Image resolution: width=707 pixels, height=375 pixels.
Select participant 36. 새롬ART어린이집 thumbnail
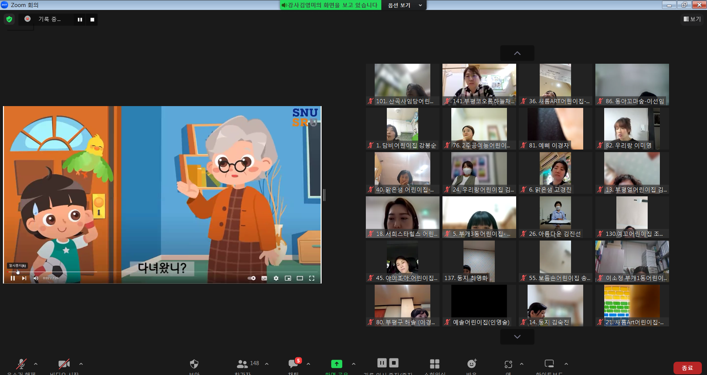pos(555,84)
